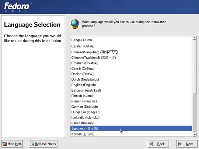Hide the help panel
The image size is (199, 149).
pyautogui.click(x=12, y=144)
